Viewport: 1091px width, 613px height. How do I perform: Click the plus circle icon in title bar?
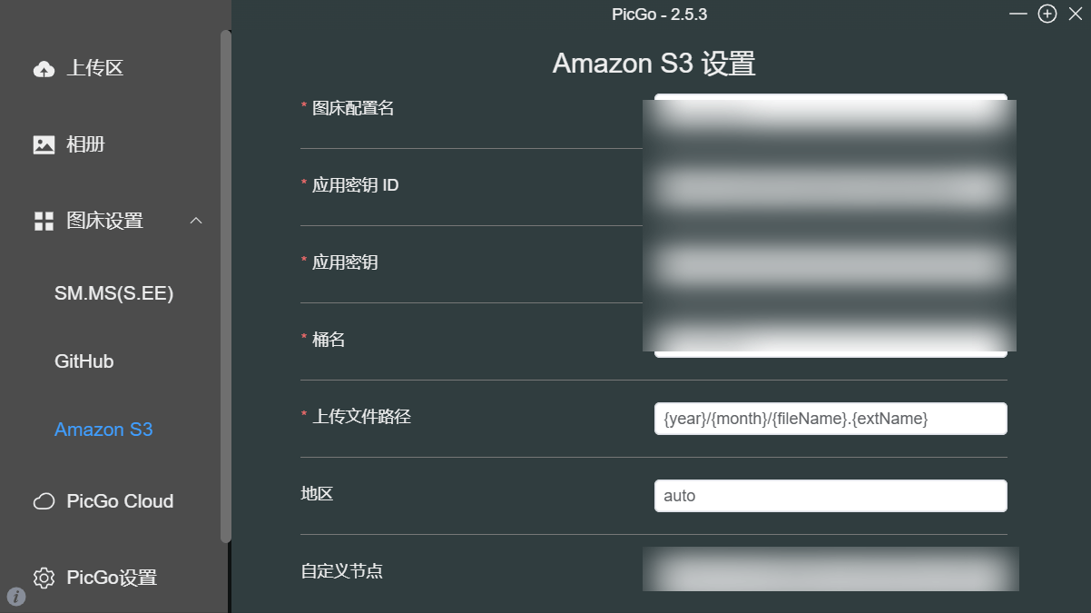click(x=1047, y=14)
